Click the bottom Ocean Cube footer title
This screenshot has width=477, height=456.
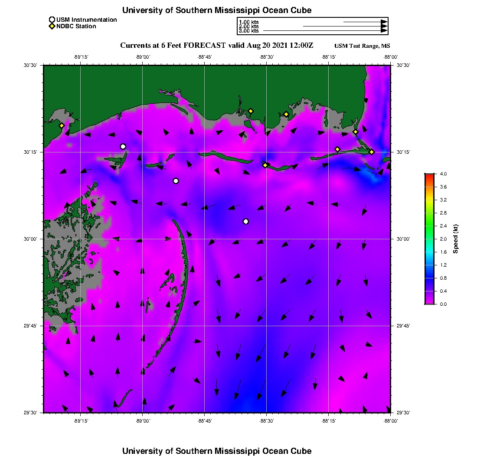point(216,451)
